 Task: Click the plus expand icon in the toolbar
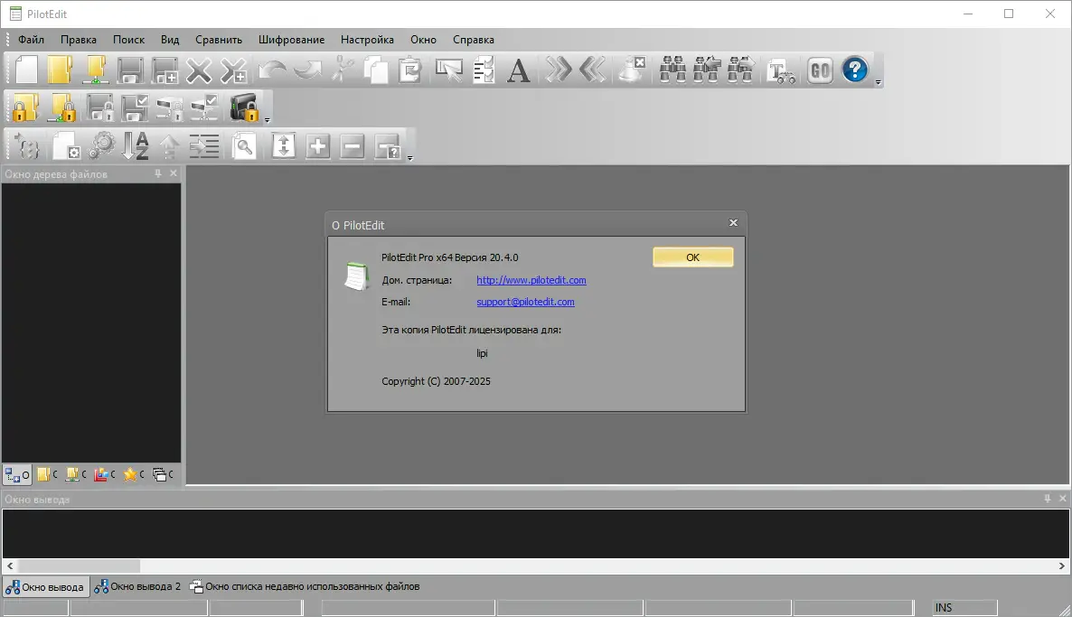tap(318, 146)
